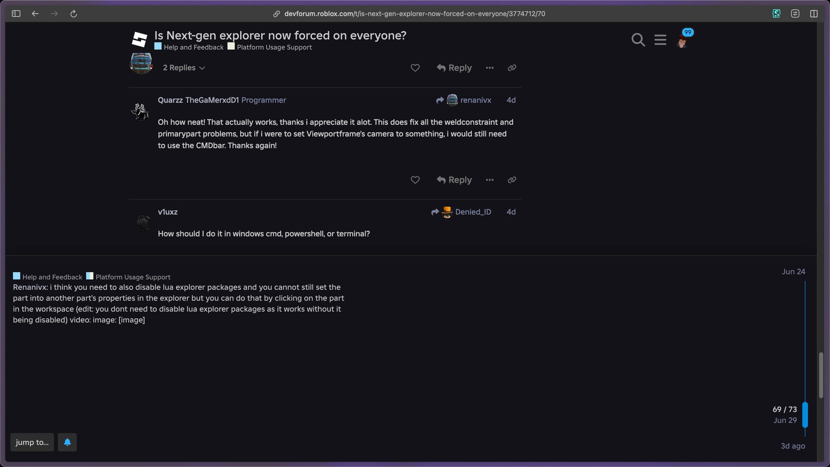Toggle topic notification bell button
Image resolution: width=830 pixels, height=467 pixels.
[x=67, y=442]
